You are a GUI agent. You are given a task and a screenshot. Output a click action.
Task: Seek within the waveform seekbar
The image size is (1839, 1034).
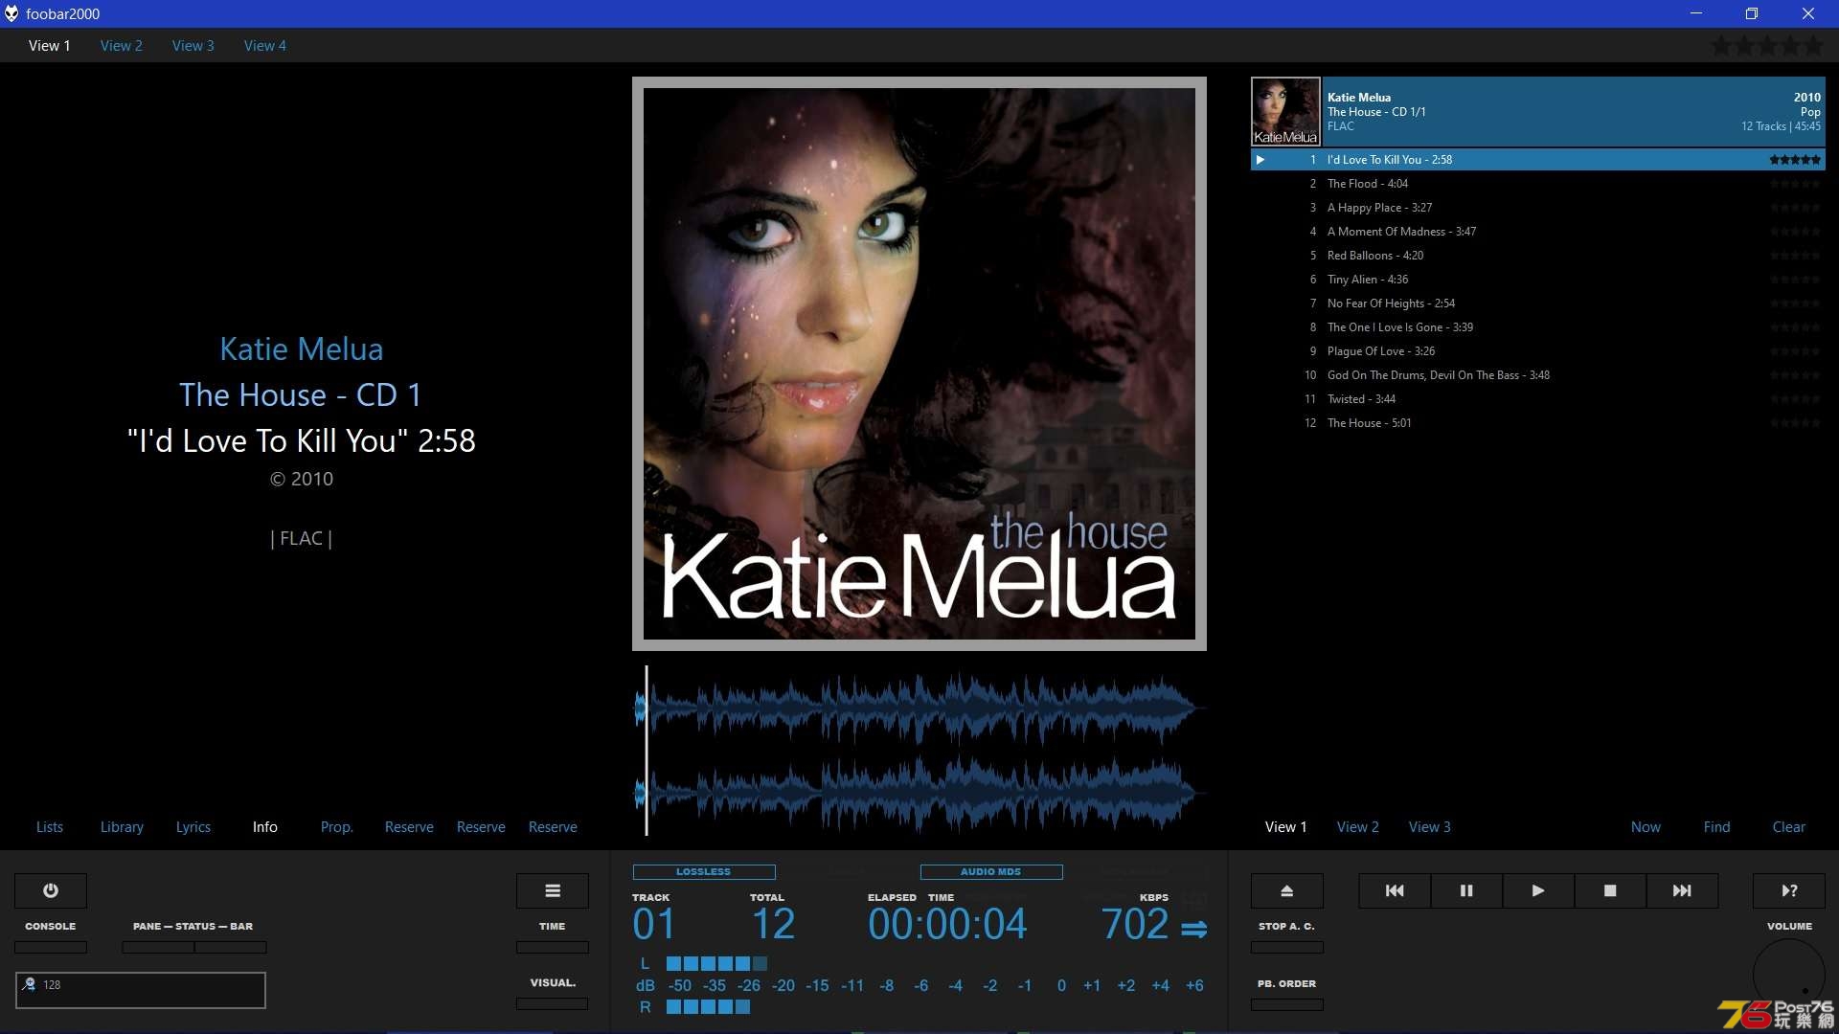[919, 750]
